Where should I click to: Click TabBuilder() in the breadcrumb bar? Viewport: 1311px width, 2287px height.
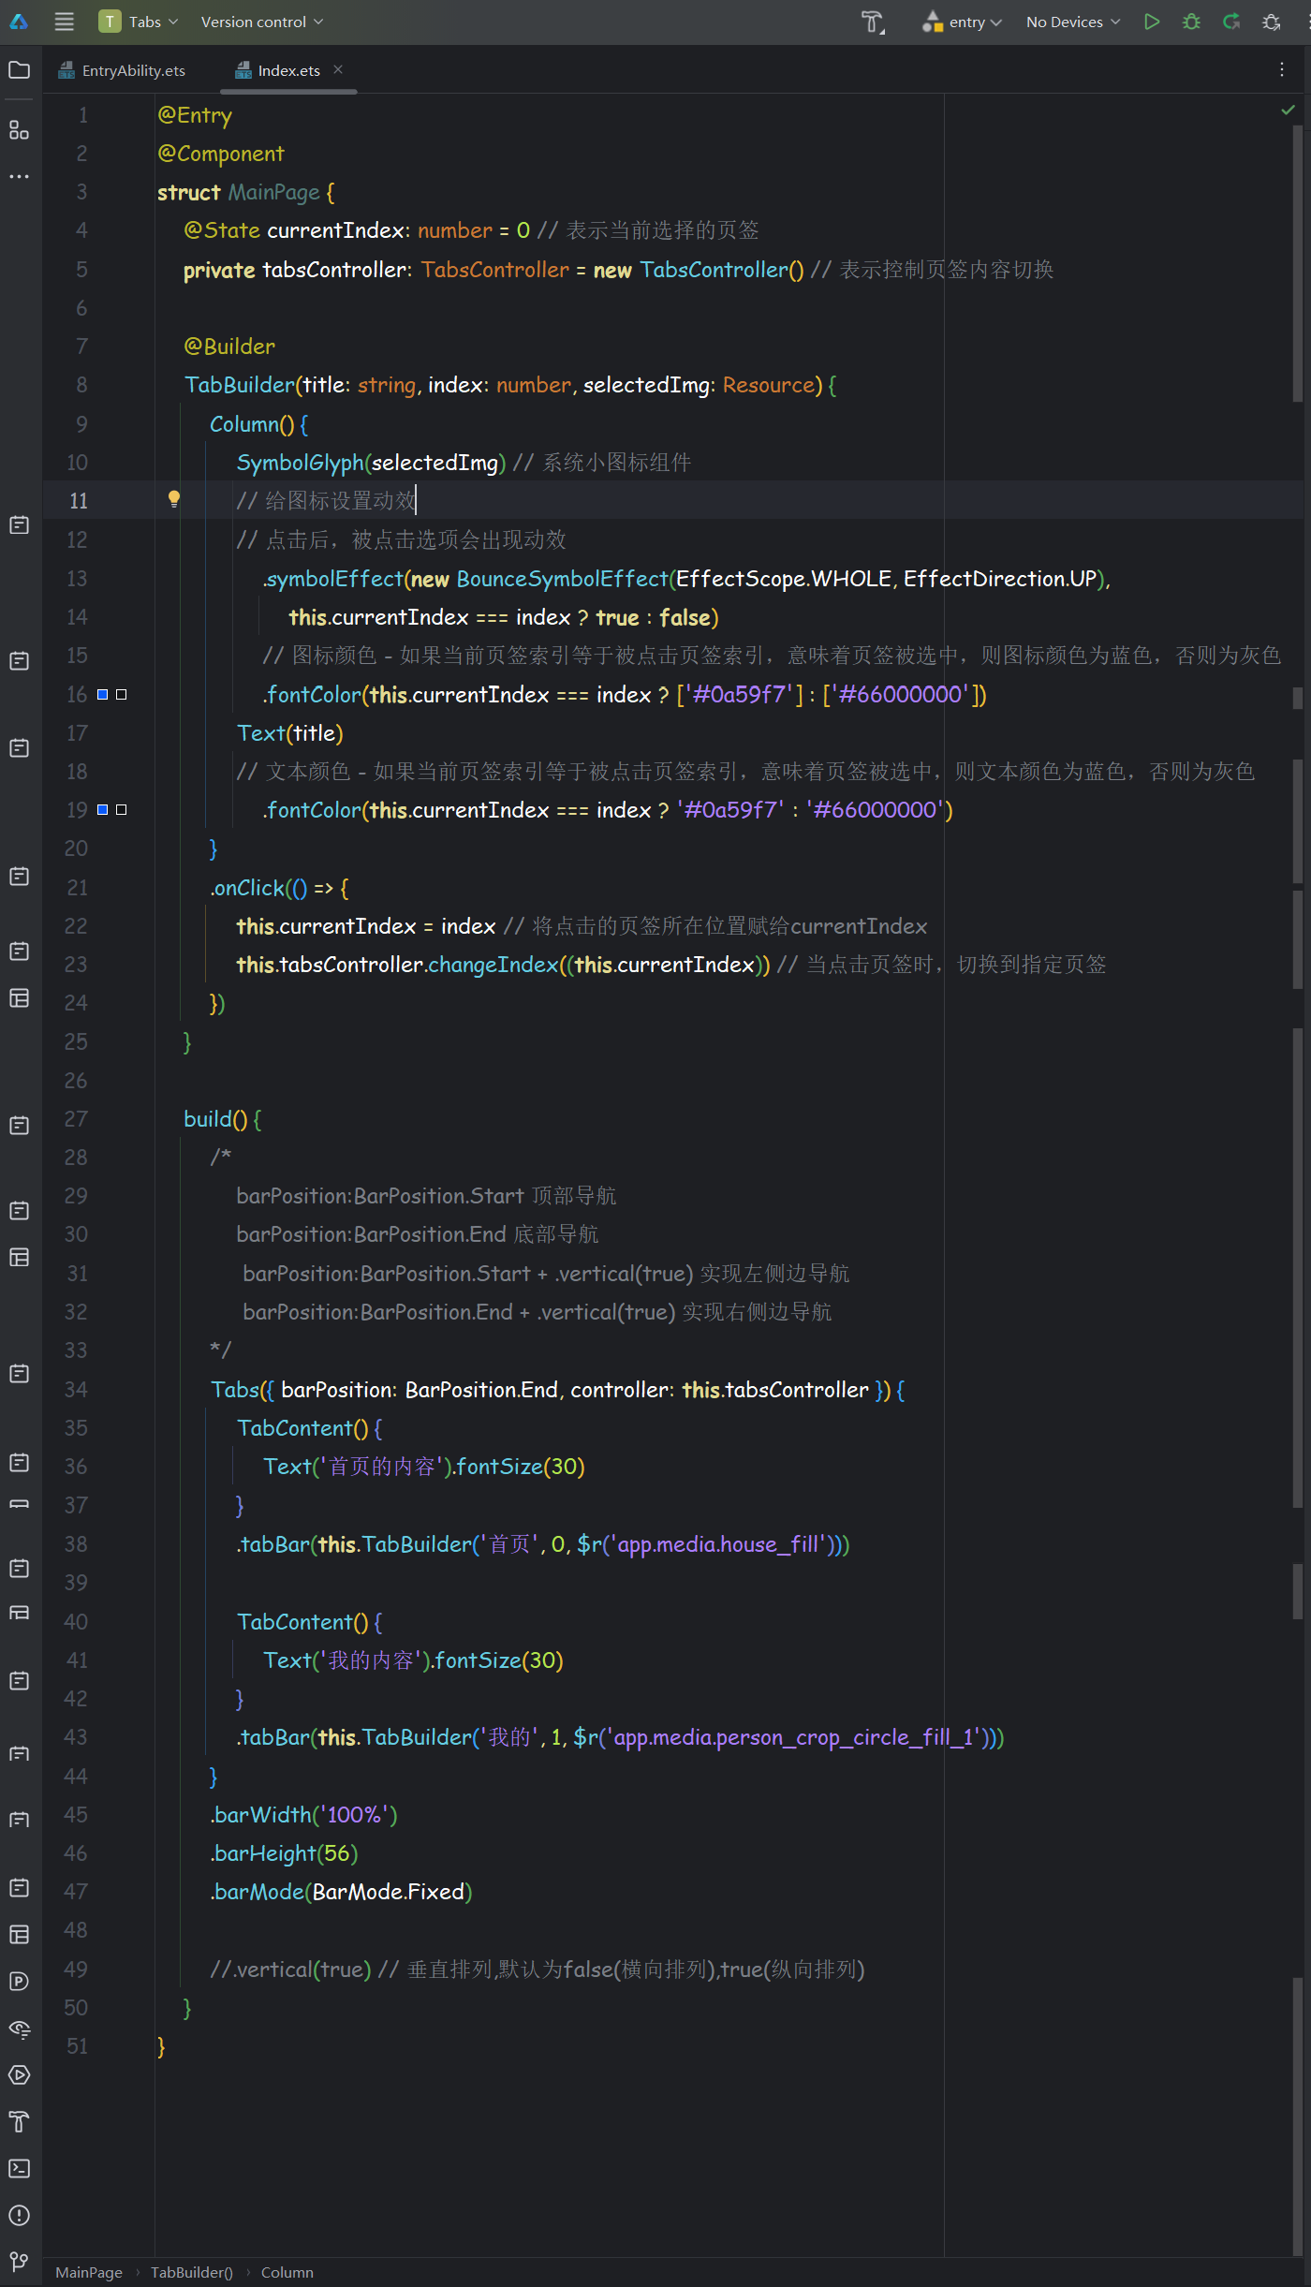(x=191, y=2272)
